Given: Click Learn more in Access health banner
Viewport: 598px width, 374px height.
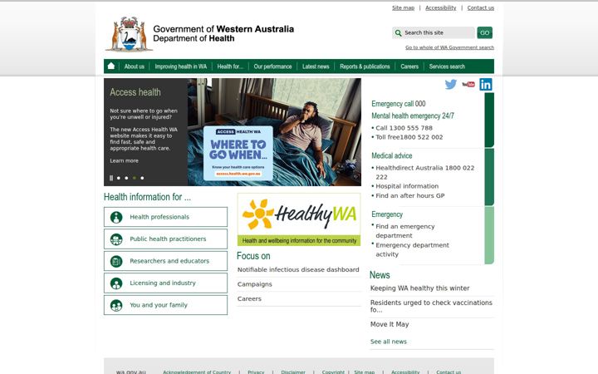Looking at the screenshot, I should click(124, 160).
